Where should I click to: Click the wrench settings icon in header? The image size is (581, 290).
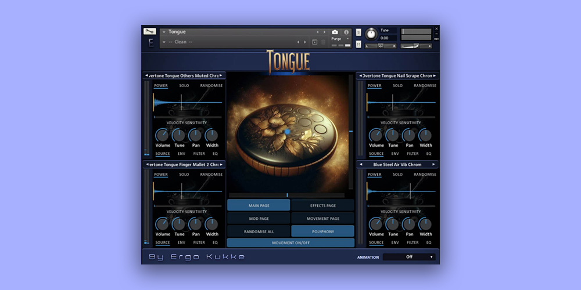149,32
